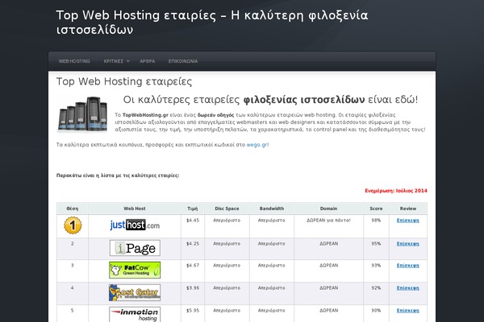Open the WEB HOSTING menu item
This screenshot has height=322, width=484.
74,61
